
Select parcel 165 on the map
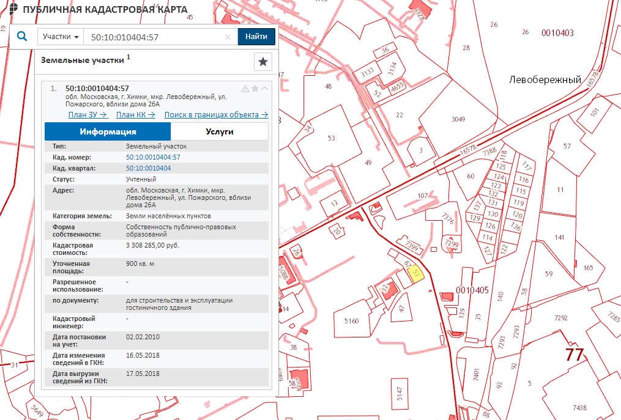(588, 268)
